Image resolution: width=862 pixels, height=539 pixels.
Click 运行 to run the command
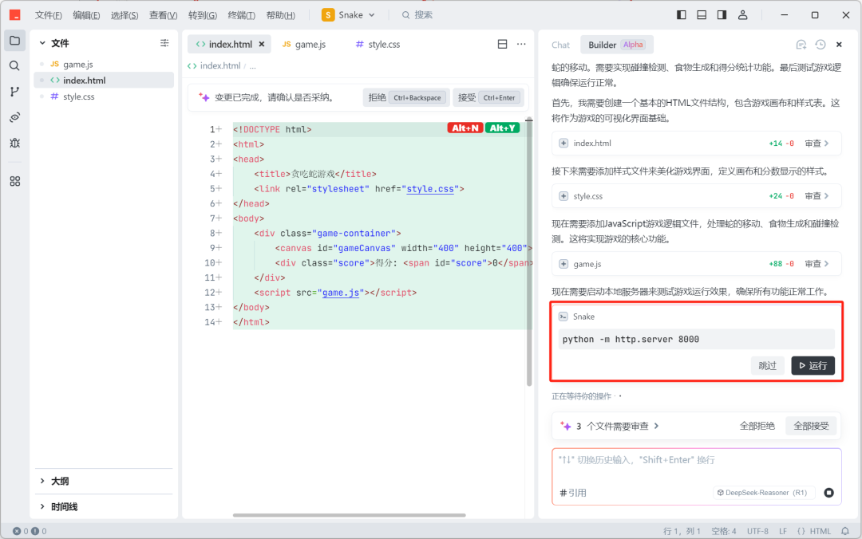(813, 366)
